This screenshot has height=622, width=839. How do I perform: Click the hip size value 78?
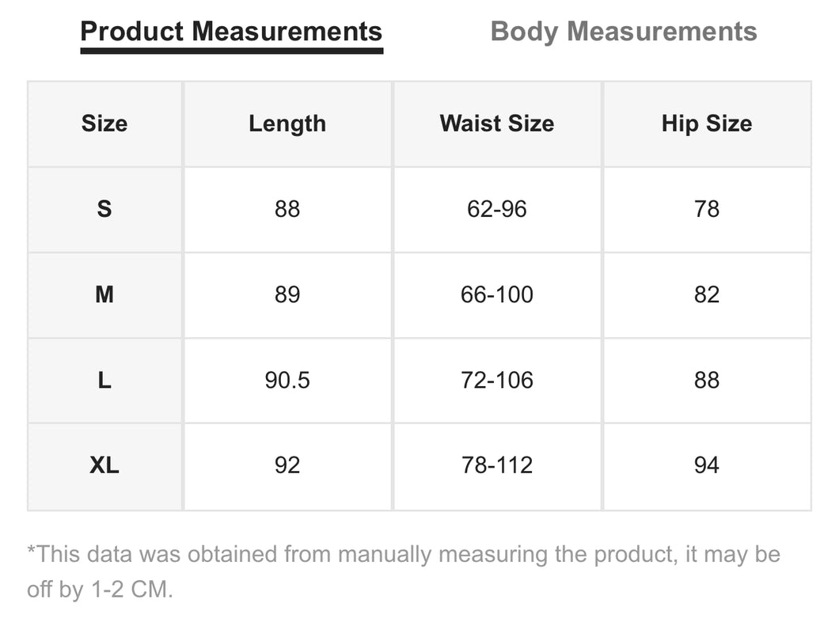coord(707,209)
